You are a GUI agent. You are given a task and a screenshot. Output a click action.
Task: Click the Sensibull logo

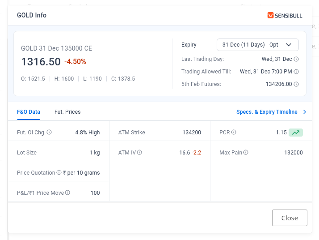click(x=285, y=15)
